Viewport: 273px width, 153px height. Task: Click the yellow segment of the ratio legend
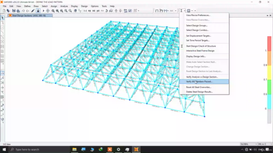pos(269,73)
